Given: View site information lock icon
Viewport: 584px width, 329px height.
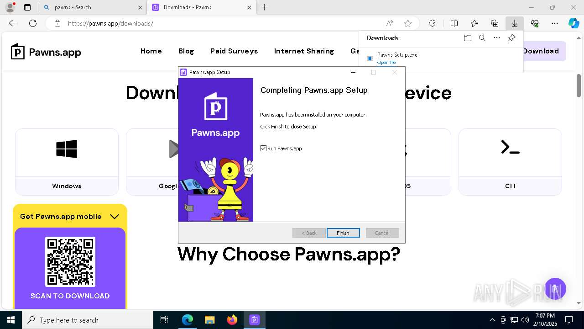Looking at the screenshot, I should (x=57, y=23).
